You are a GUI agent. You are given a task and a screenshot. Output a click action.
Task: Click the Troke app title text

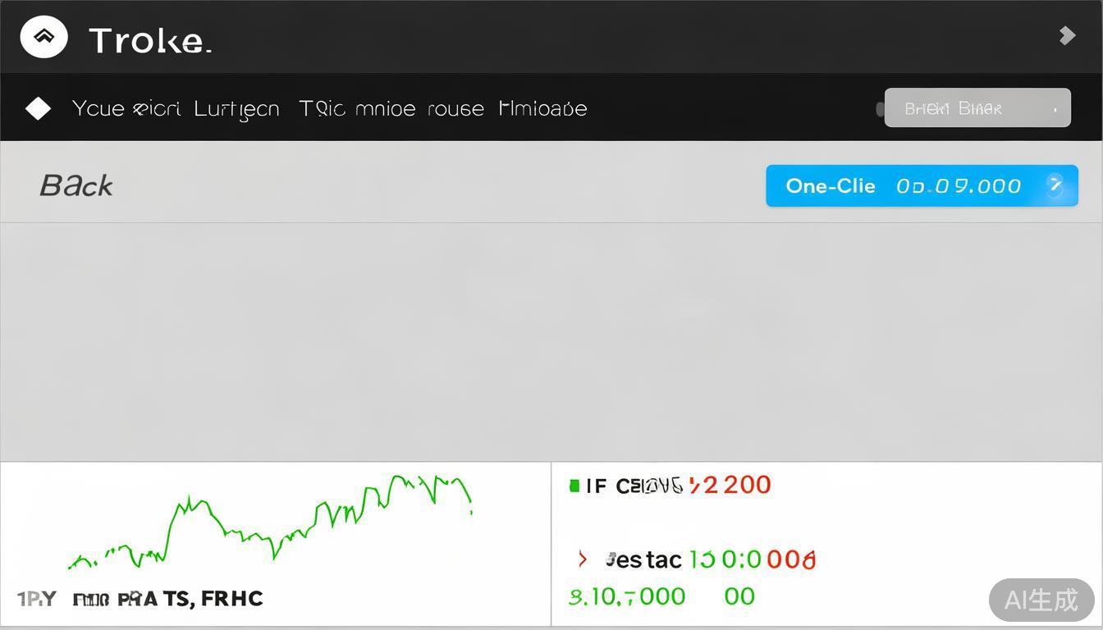(149, 40)
